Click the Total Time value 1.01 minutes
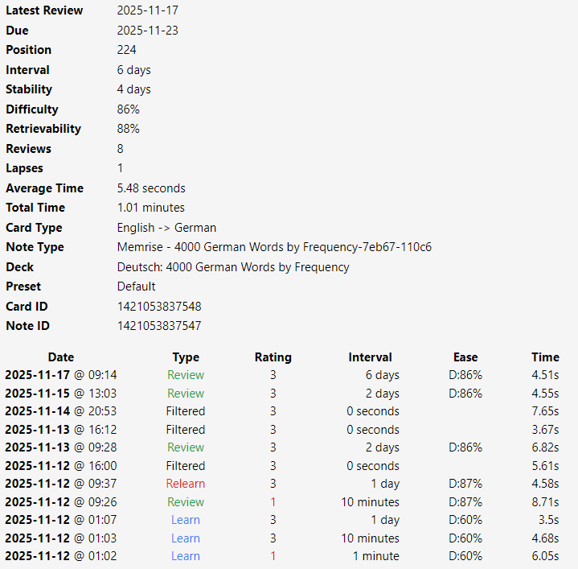This screenshot has width=578, height=569. click(x=150, y=208)
